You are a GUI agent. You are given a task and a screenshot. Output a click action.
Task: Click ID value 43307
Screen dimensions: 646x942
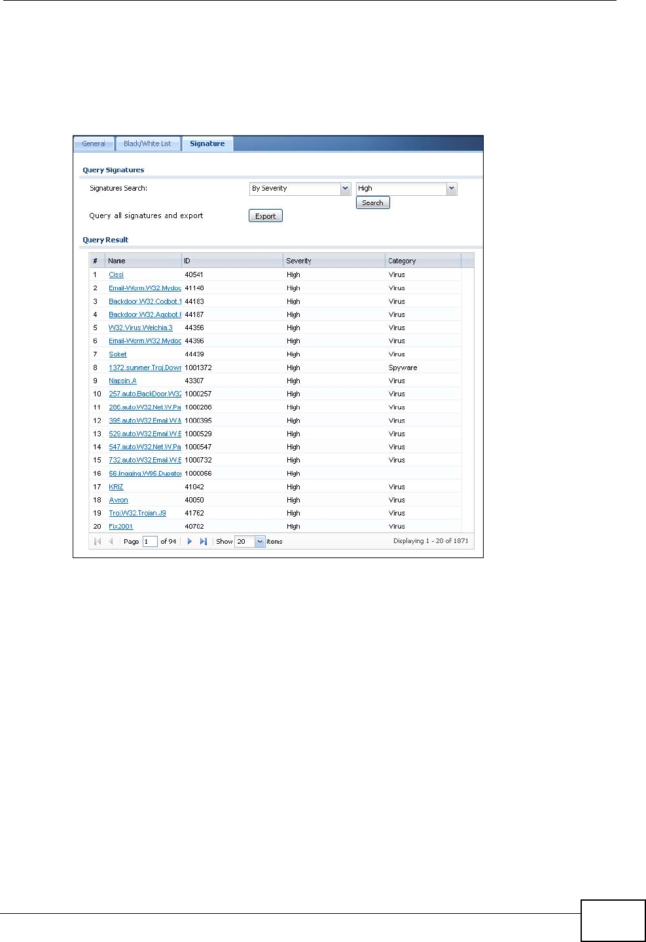pyautogui.click(x=194, y=381)
